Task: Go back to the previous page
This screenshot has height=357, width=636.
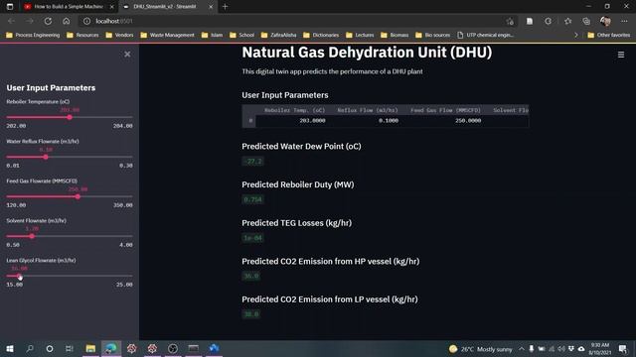Action: tap(11, 21)
